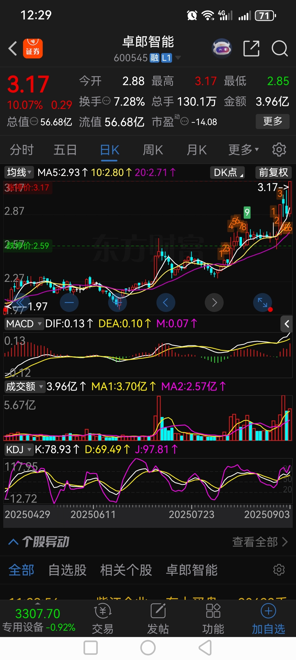This screenshot has height=660, width=296.
Task: Tap the 3.17 current price
Action: coord(28,84)
